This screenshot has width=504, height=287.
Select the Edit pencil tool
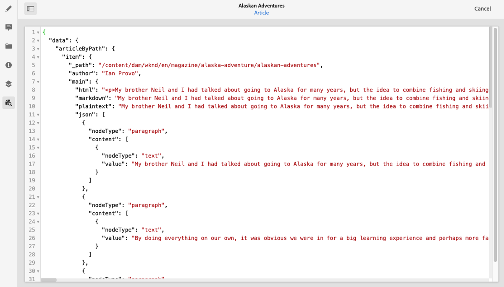(9, 8)
